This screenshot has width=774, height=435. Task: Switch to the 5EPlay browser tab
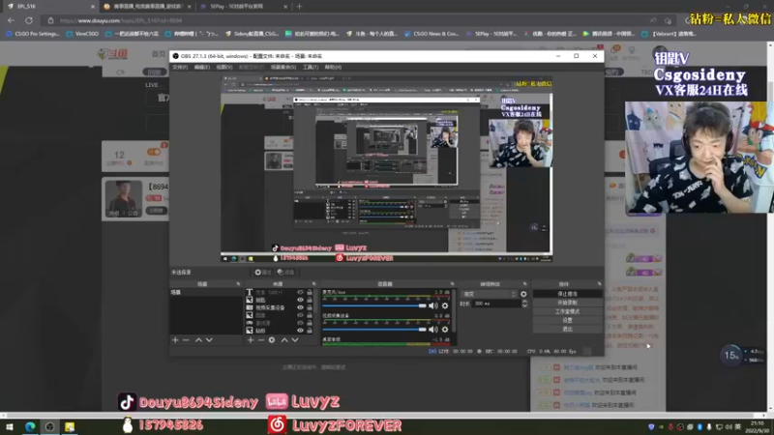pyautogui.click(x=244, y=7)
